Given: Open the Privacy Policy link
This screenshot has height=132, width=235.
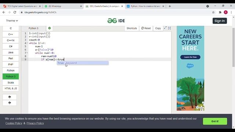Looking at the screenshot, I should pos(35,123).
